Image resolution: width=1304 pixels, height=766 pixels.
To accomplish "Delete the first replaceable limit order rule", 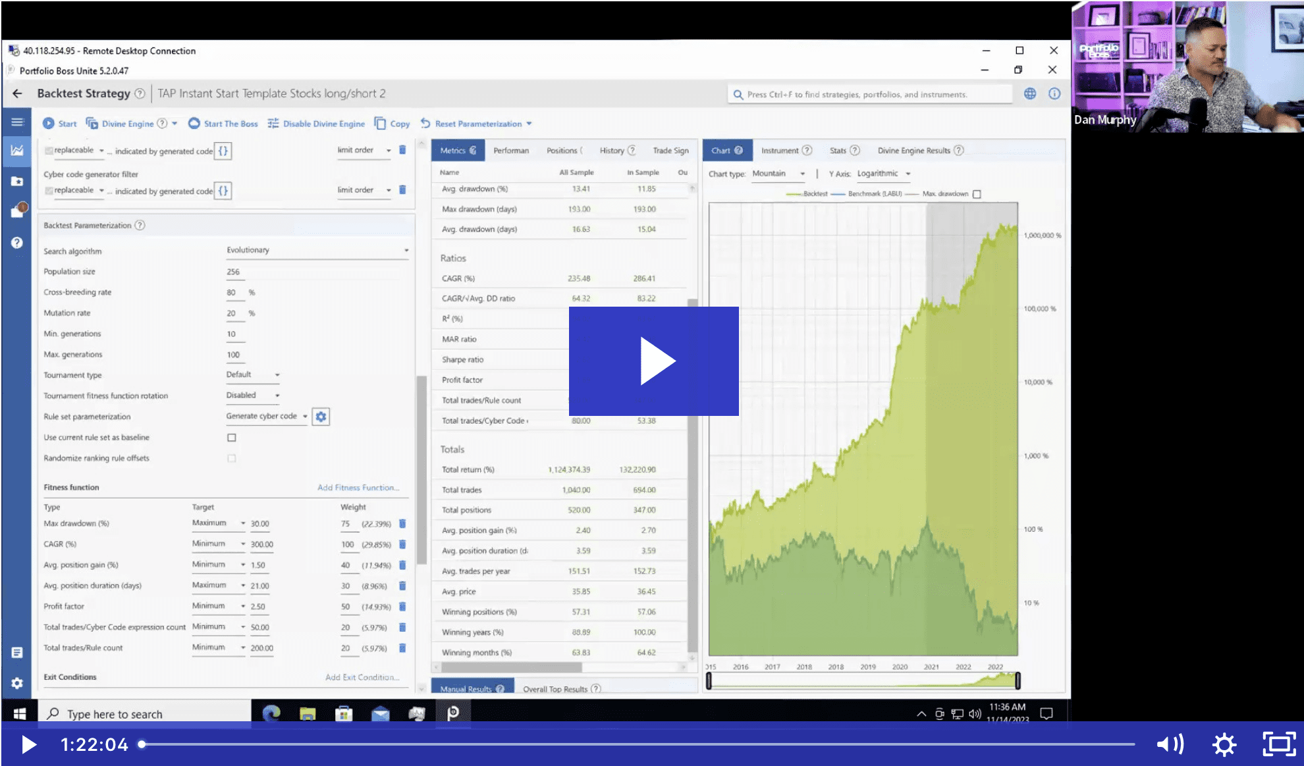I will (402, 150).
